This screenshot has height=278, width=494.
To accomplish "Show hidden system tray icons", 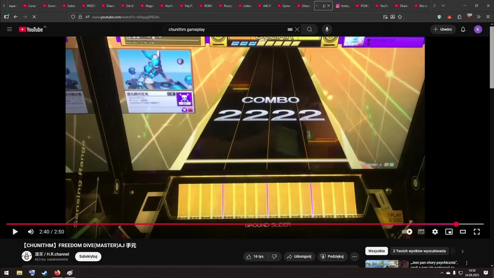I will point(442,273).
